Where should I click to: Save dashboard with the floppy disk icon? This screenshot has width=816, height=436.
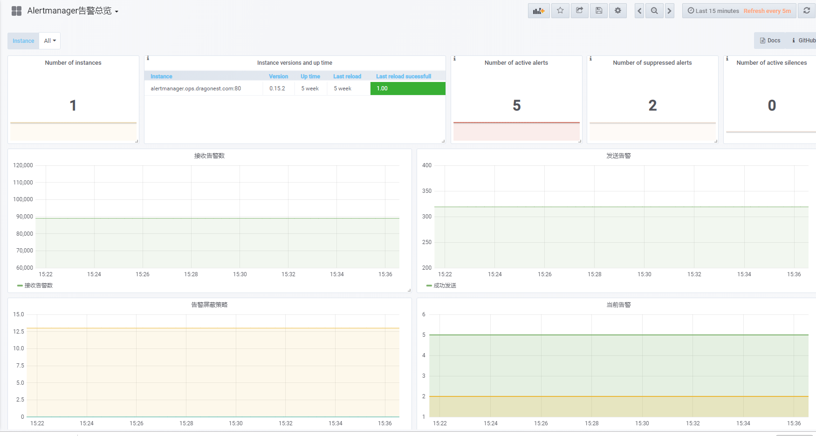[599, 11]
